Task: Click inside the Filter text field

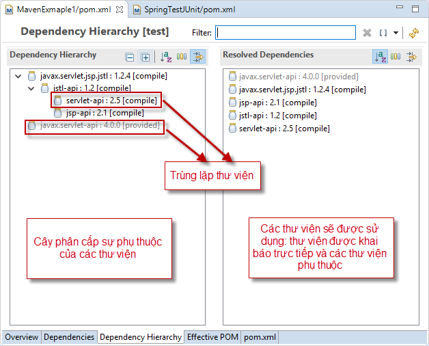Action: point(286,33)
